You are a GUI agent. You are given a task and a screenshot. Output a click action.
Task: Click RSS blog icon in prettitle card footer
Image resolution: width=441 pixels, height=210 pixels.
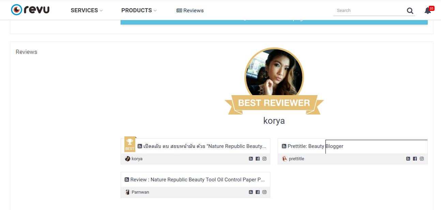pyautogui.click(x=408, y=159)
